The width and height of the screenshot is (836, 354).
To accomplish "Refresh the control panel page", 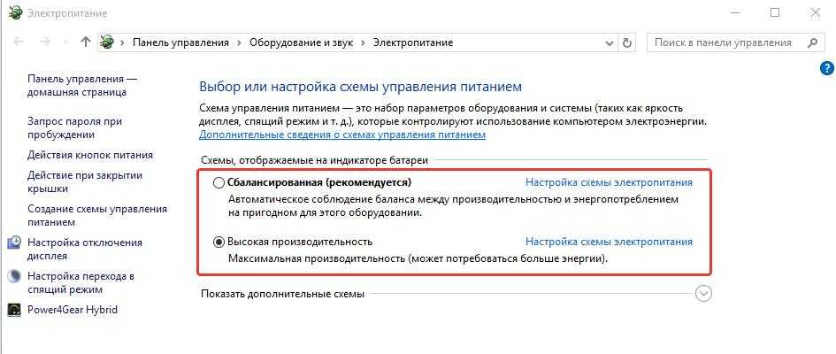I will coord(627,42).
